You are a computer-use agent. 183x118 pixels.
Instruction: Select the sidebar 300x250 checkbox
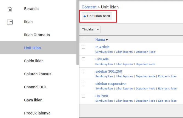coord(84,72)
